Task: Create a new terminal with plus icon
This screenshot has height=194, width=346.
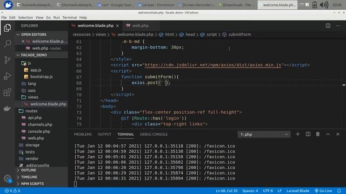Action: [298, 134]
